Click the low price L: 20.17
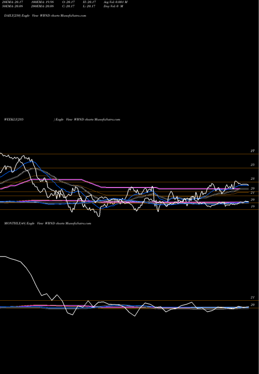This screenshot has width=259, height=374. point(89,6)
